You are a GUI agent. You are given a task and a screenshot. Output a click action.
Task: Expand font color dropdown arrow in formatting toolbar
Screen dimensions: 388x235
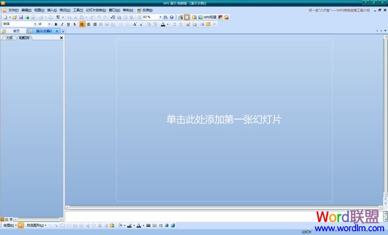click(167, 24)
